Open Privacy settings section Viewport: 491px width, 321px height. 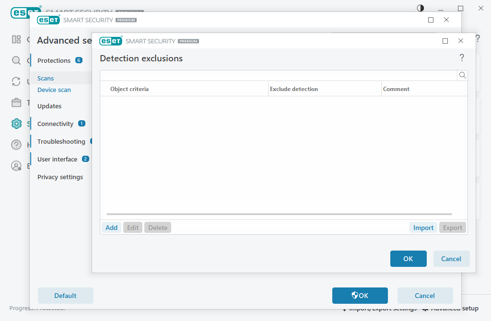coord(60,177)
